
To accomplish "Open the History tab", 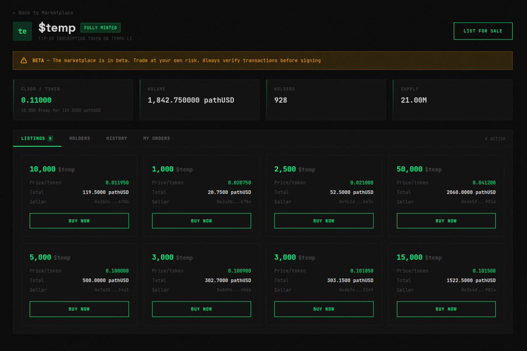I will pyautogui.click(x=117, y=138).
